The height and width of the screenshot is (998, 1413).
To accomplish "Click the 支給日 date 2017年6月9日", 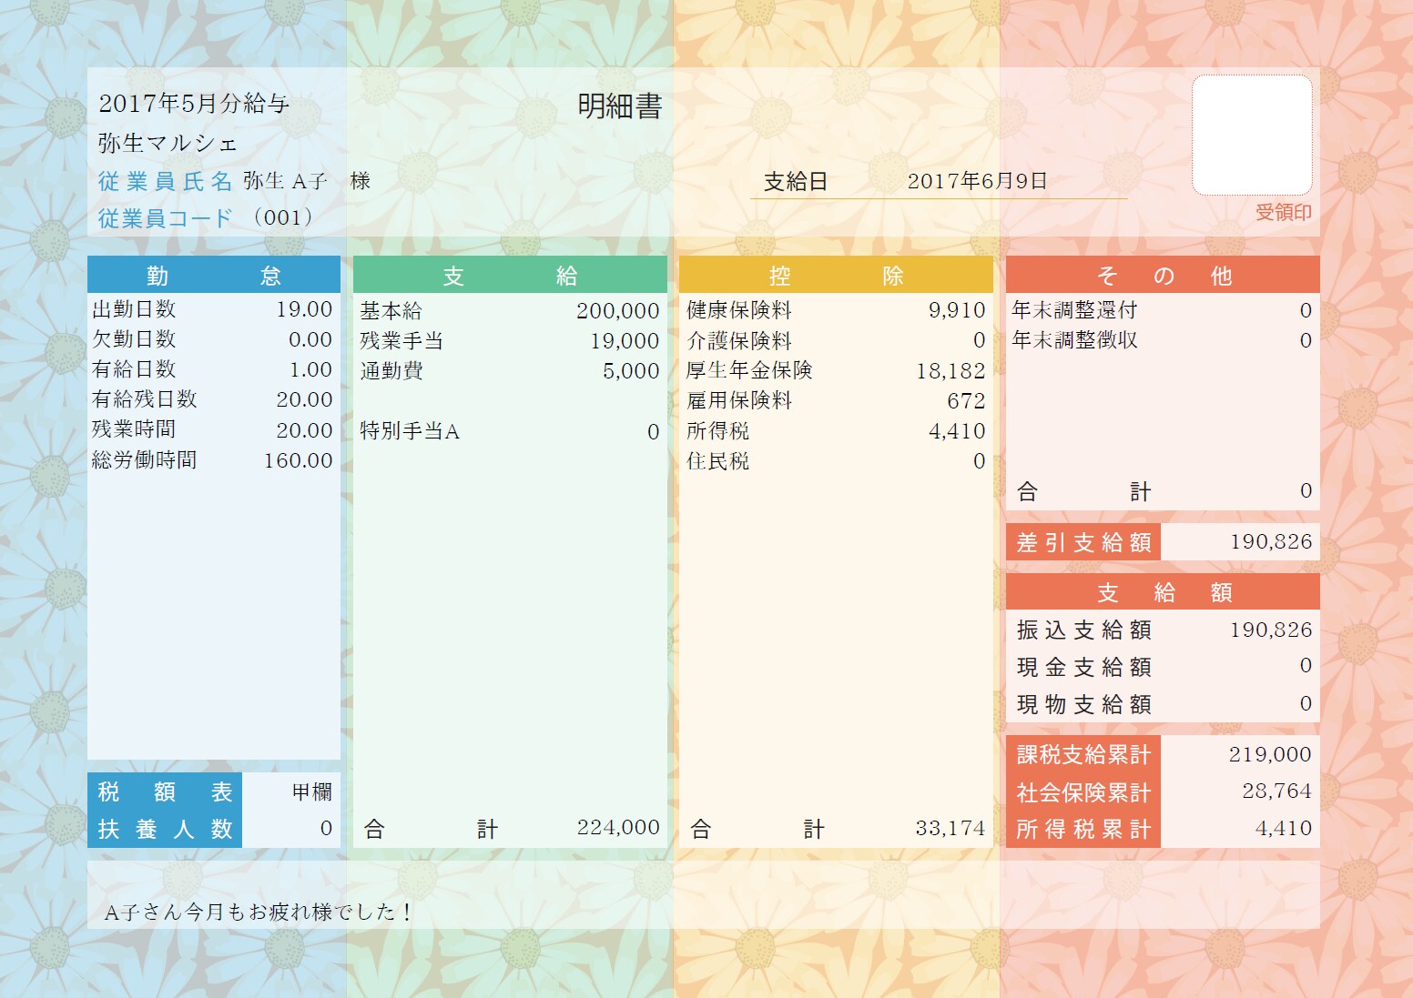I will point(977,181).
